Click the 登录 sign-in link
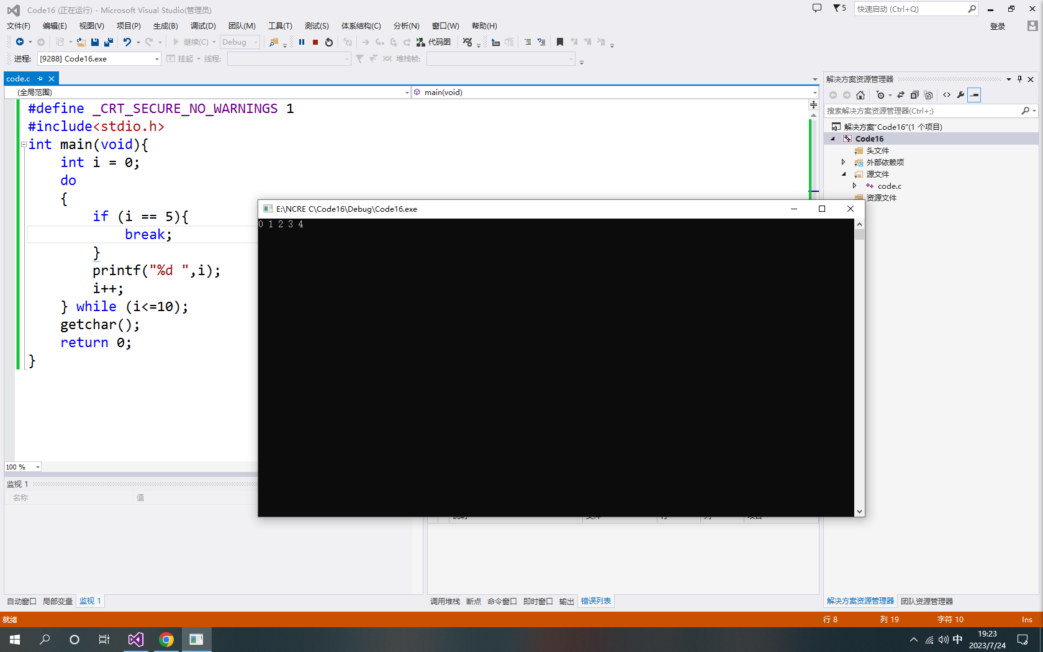Screen dimensions: 1043x652 [x=998, y=26]
